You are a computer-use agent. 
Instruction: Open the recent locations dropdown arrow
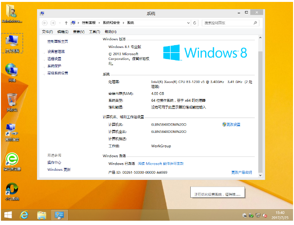pyautogui.click(x=60, y=23)
